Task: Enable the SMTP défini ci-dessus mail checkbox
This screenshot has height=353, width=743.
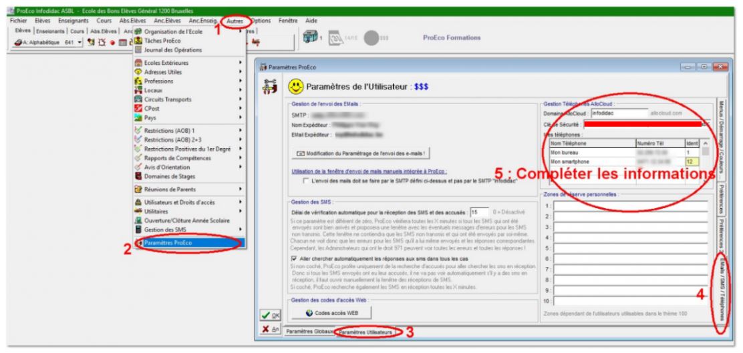Action: point(305,180)
